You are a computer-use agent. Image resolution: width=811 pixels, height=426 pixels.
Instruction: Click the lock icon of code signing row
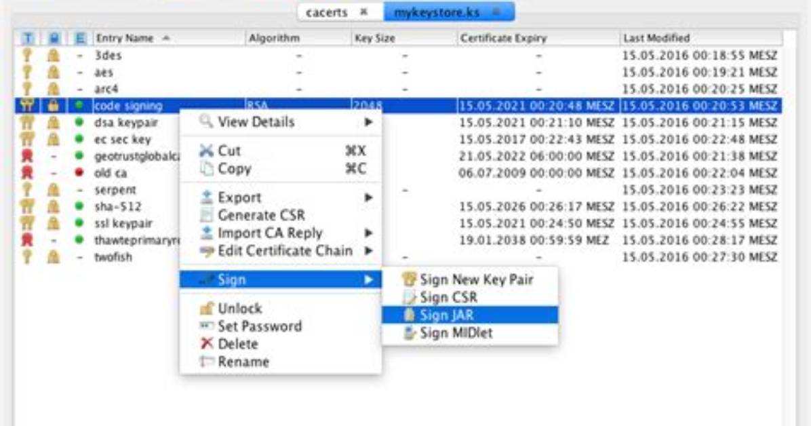[54, 106]
